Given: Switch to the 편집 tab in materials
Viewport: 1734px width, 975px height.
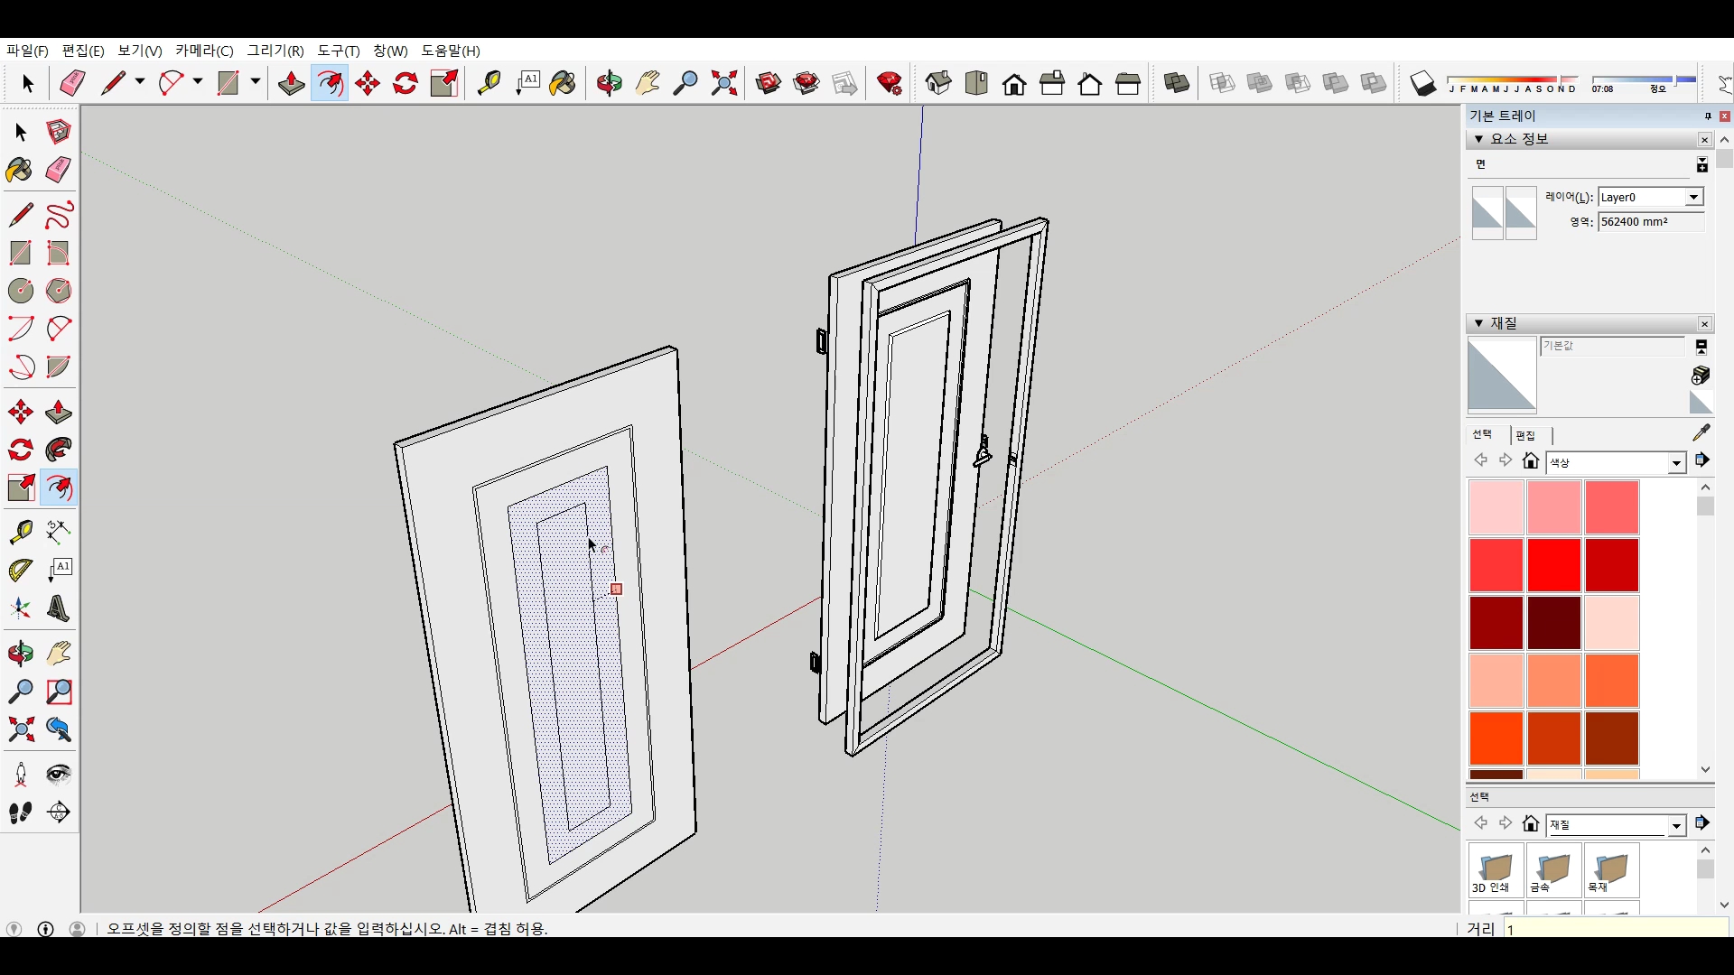Looking at the screenshot, I should coord(1525,435).
